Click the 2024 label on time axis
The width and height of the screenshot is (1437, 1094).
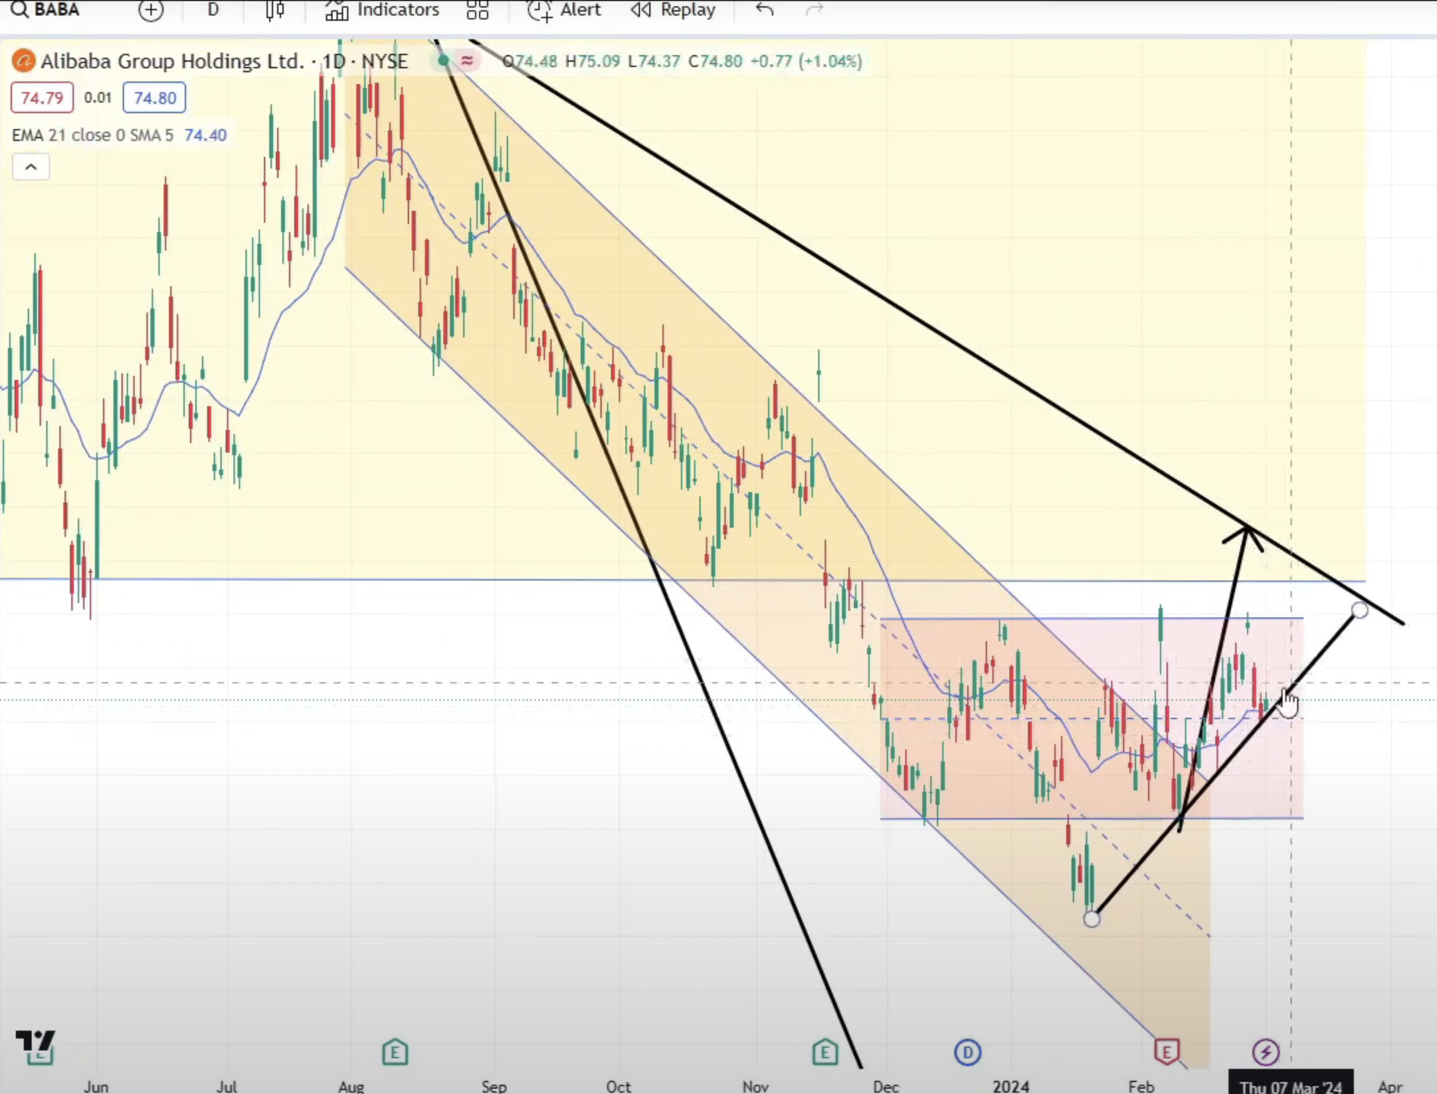pyautogui.click(x=1011, y=1086)
